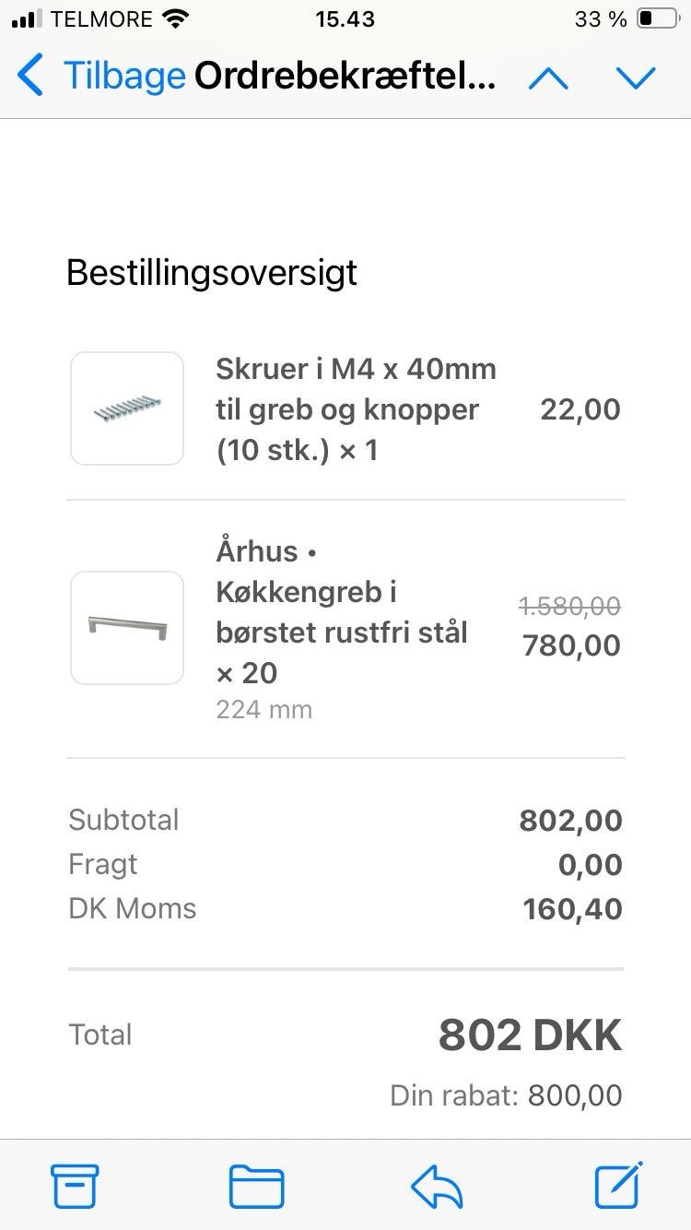Tap the Din rabat 800,00 text
Viewport: 691px width, 1230px height.
[506, 1095]
